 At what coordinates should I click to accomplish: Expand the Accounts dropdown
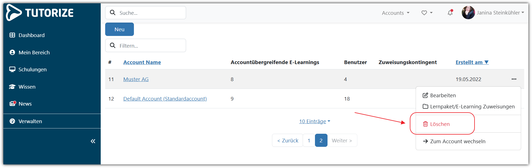[x=395, y=13]
